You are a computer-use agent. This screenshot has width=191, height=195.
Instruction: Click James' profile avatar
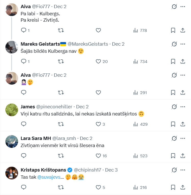coord(12,110)
